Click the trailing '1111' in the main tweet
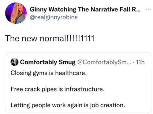The height and width of the screenshot is (114, 153). click(88, 38)
